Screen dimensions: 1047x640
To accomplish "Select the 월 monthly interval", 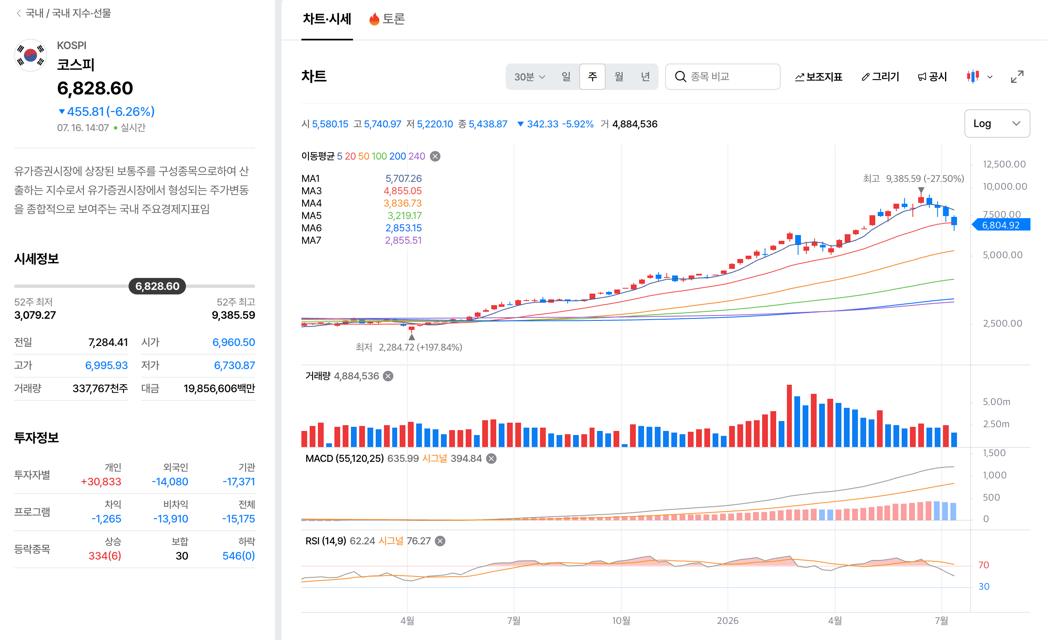I will 619,77.
